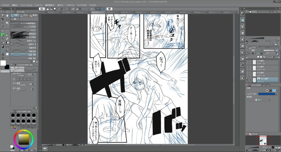Show layer 42 % 通常 via eye column

(247, 62)
